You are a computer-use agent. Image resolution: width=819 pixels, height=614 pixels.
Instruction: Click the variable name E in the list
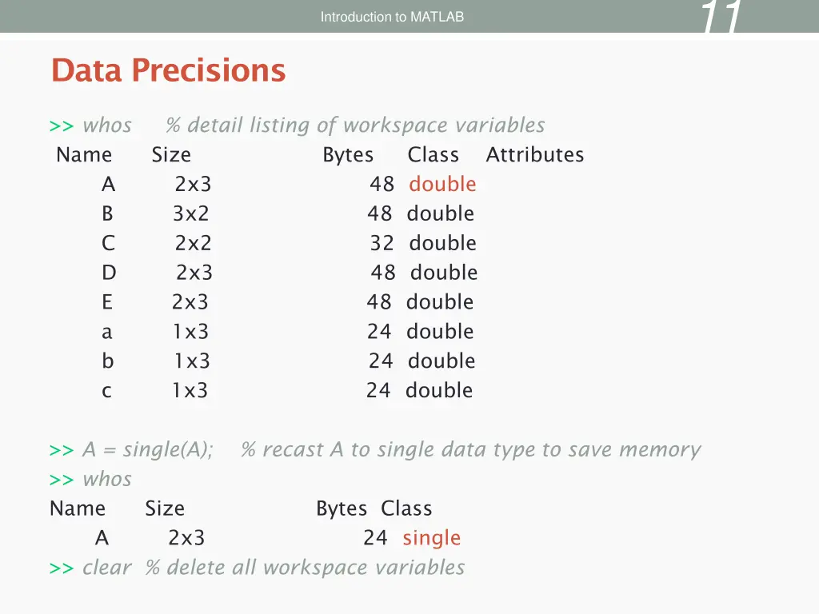point(107,303)
